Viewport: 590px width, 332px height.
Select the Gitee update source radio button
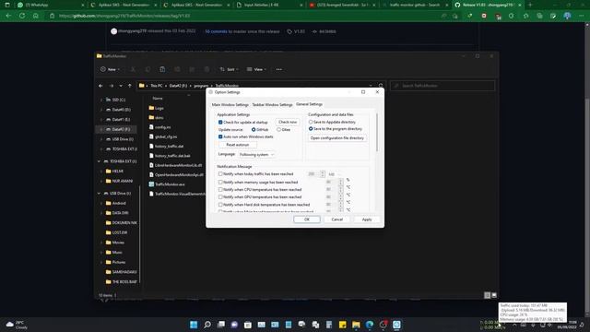pyautogui.click(x=278, y=129)
